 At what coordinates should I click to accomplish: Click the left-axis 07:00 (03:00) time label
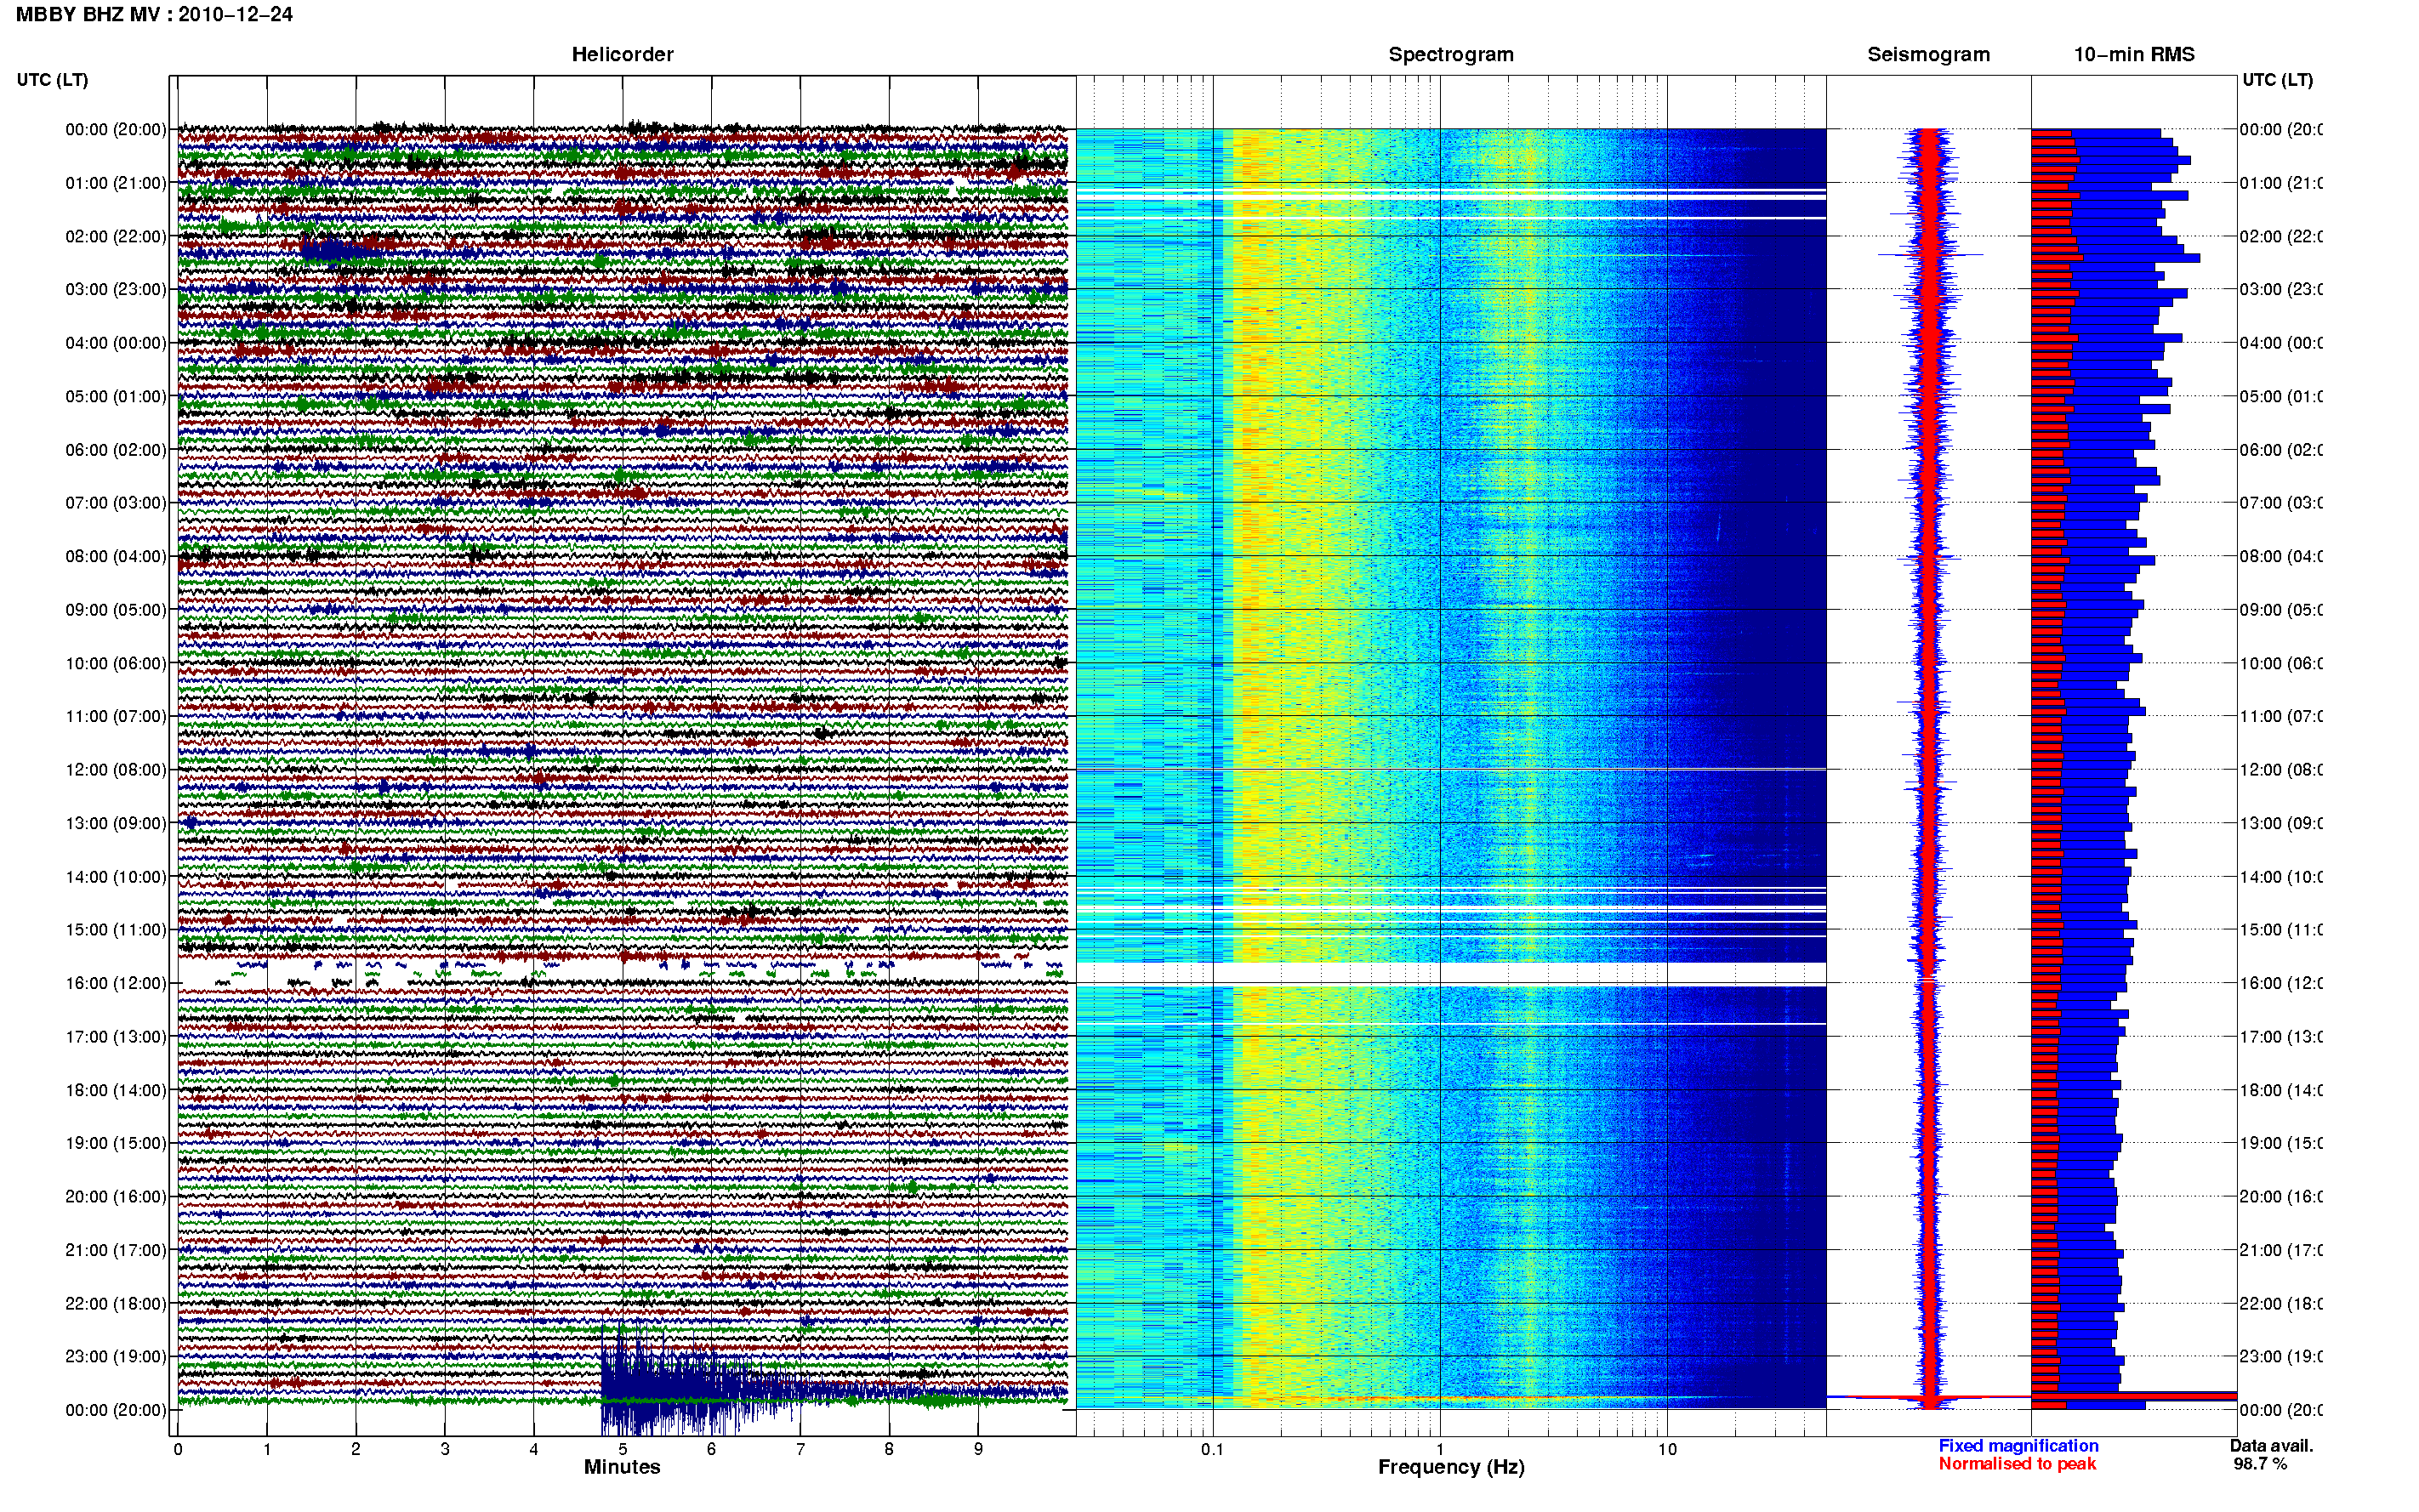[116, 503]
